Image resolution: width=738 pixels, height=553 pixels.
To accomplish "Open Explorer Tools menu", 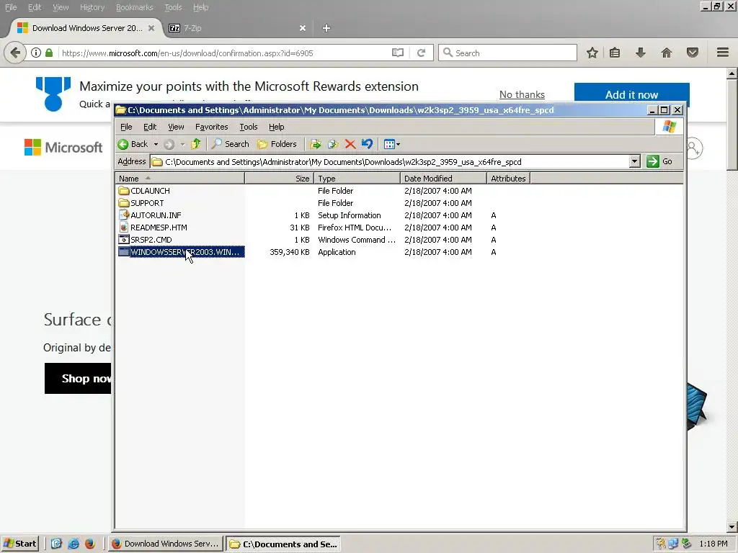I will click(249, 127).
